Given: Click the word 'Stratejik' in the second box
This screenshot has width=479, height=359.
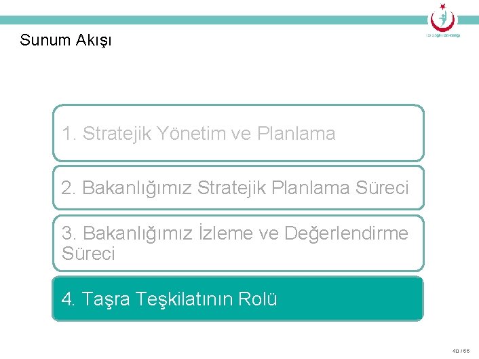Looking at the screenshot, I should (x=232, y=188).
